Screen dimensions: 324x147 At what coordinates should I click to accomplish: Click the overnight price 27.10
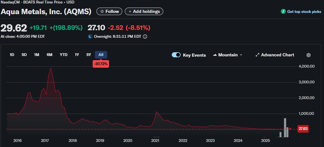[96, 28]
